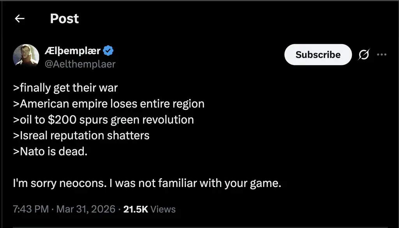Open the Grok explain-post icon
The height and width of the screenshot is (228, 399).
(364, 55)
